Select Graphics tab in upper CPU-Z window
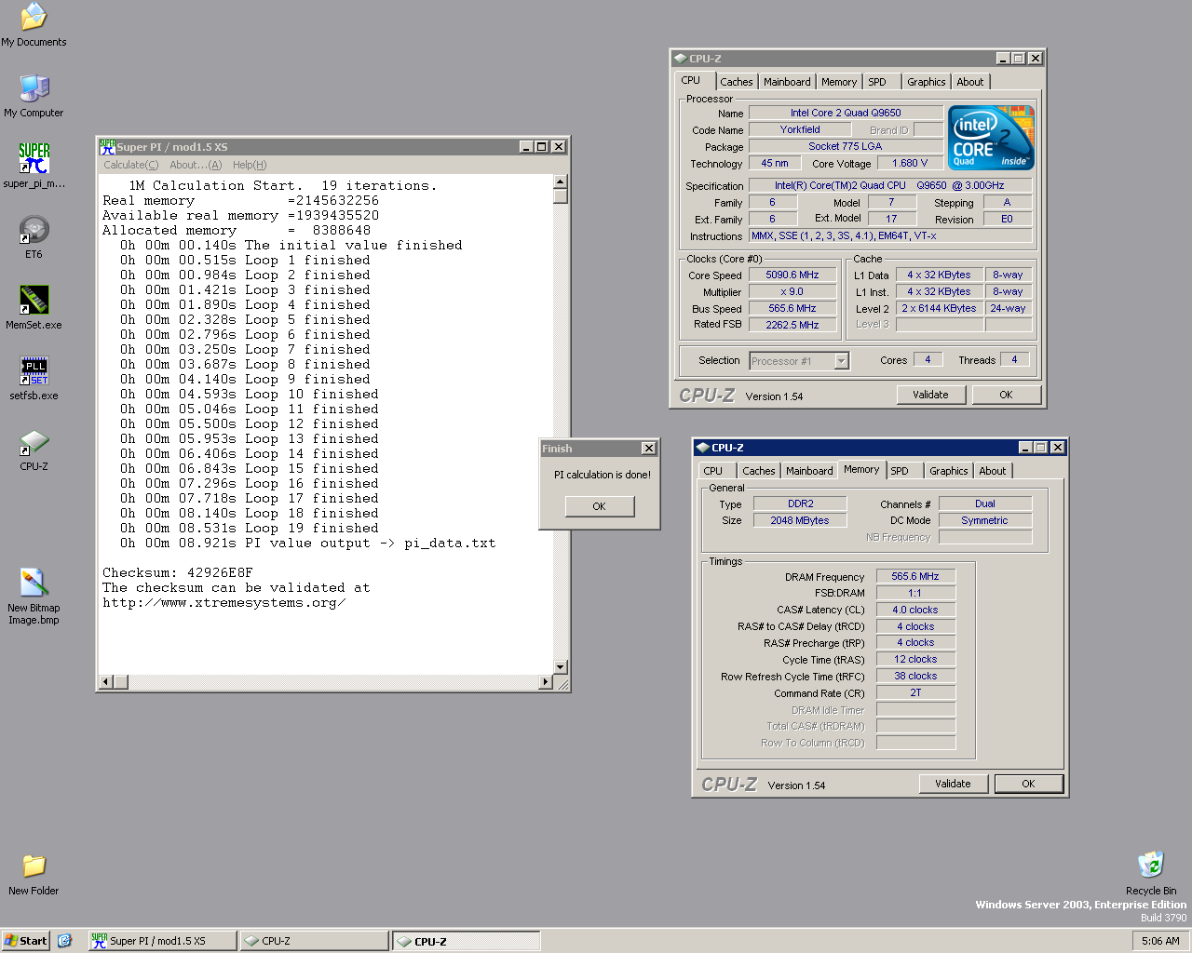The width and height of the screenshot is (1192, 953). click(x=927, y=82)
